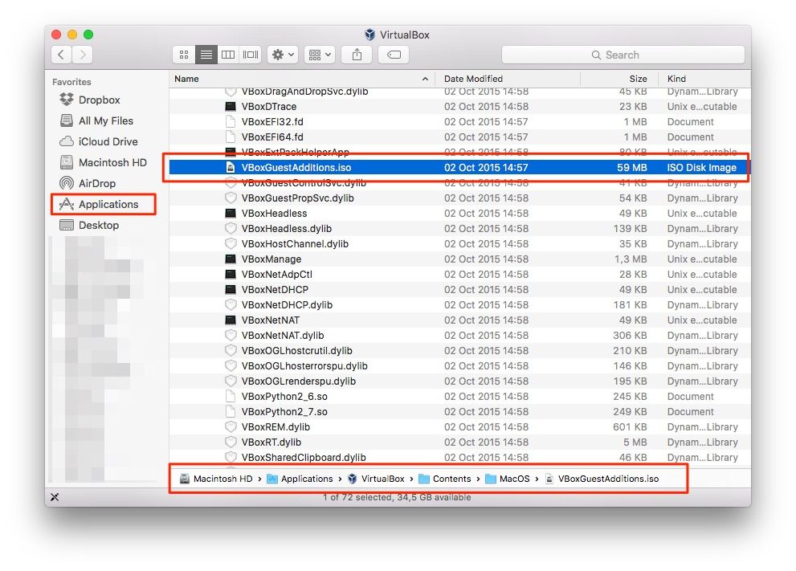Select the VBoxNetAdpCtl executable icon

231,274
